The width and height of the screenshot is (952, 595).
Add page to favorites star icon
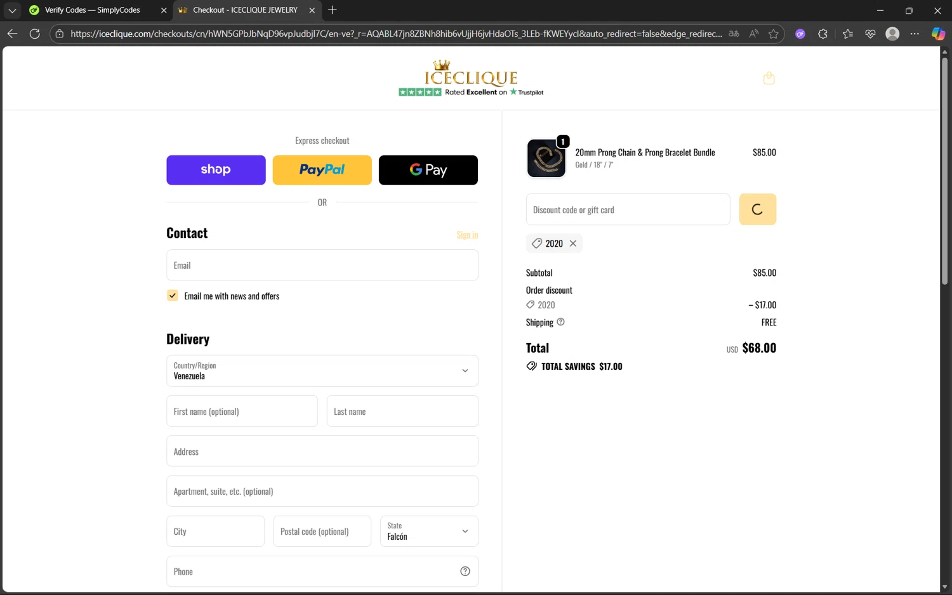774,34
